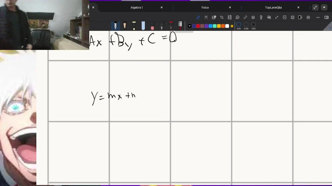Viewport: 332px width, 186px height.
Task: Set stroke thickness to 1.00
Action: tap(253, 26)
